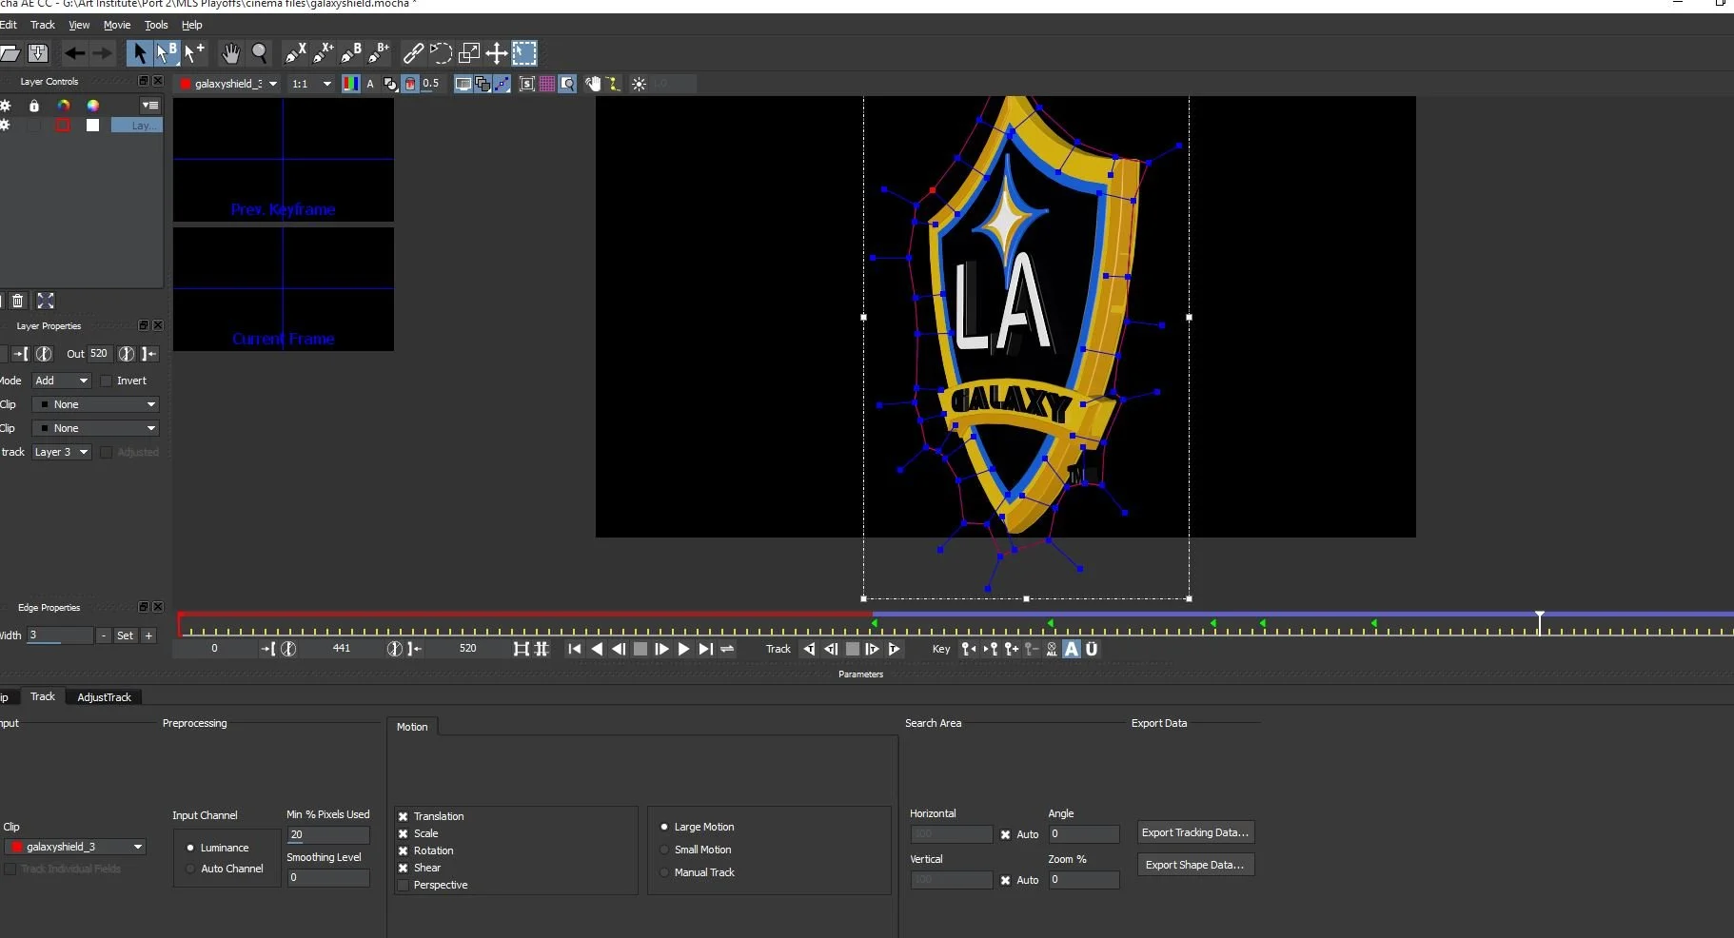Toggle Vertical Auto checkbox
1734x938 pixels.
(1005, 880)
